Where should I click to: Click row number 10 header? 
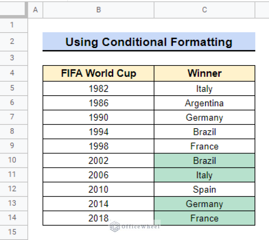pos(12,160)
